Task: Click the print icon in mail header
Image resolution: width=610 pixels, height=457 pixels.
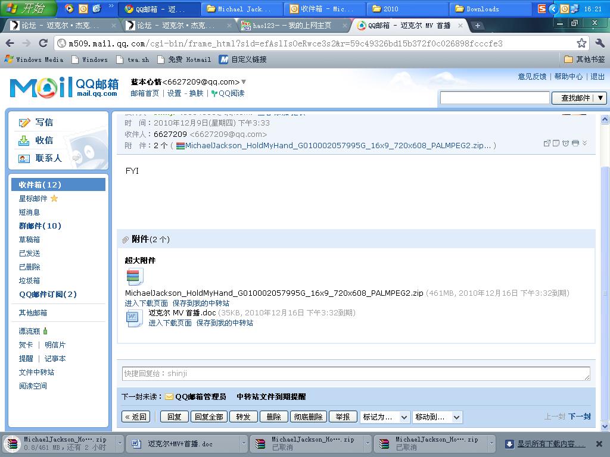Action: [x=575, y=143]
